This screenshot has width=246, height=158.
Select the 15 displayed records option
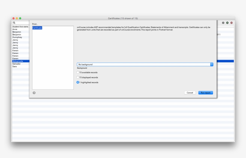[x=78, y=77]
